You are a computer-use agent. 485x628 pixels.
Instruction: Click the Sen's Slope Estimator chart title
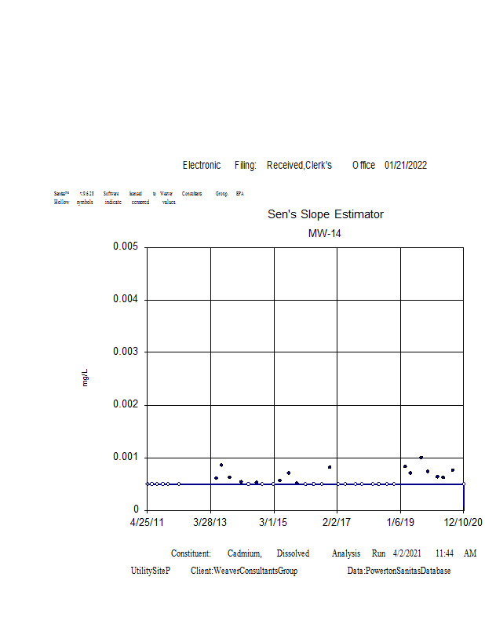(326, 214)
